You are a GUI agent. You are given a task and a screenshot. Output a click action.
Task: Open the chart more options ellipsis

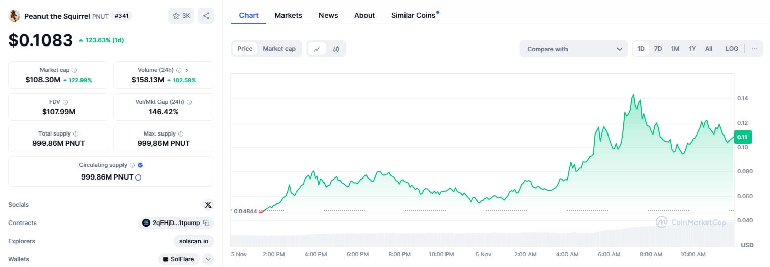754,49
